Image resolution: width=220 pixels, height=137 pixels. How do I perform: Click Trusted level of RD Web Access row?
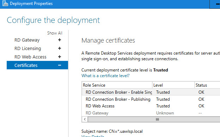click(x=163, y=106)
